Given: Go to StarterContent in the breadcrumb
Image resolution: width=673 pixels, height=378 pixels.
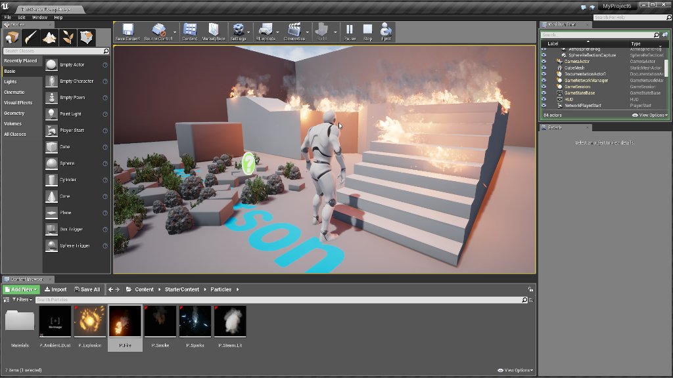Looking at the screenshot, I should pyautogui.click(x=182, y=289).
